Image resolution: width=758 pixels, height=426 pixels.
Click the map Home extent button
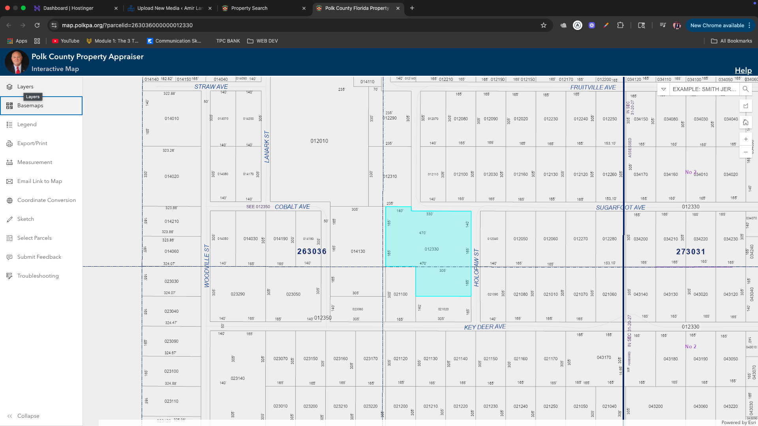click(x=746, y=122)
